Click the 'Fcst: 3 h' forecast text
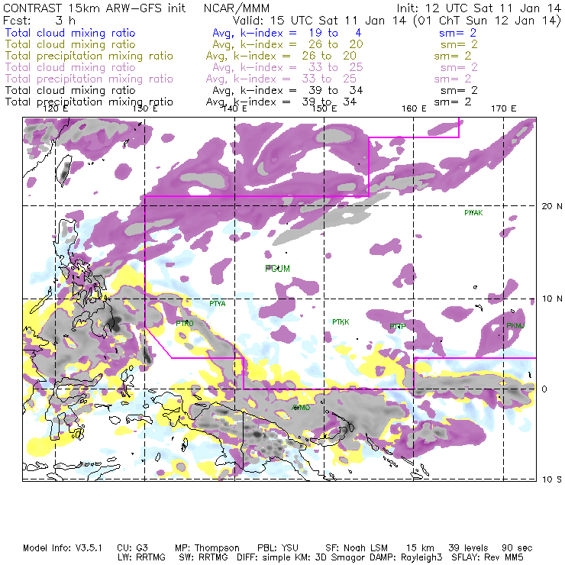Screen dimensions: 565x565 [39, 20]
